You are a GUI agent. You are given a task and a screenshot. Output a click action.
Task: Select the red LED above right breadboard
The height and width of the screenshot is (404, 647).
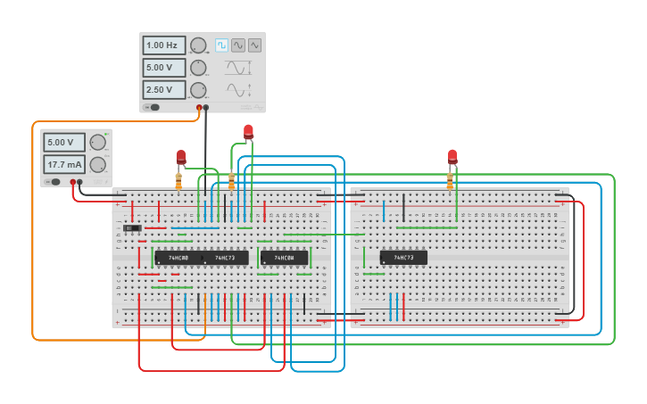[452, 158]
